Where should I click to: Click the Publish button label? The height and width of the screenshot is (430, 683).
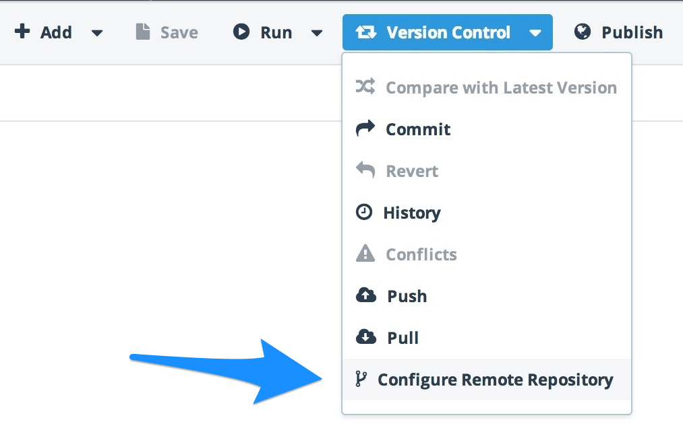pos(632,32)
